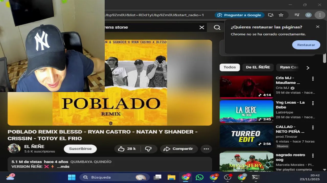Open options menu for sagrado rostro sog

pyautogui.click(x=313, y=156)
